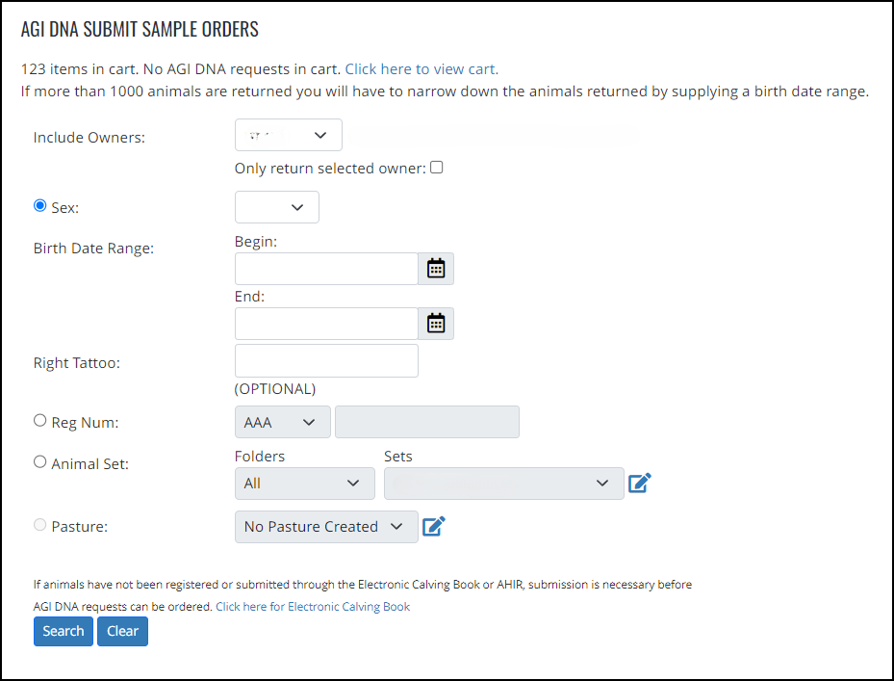Click the AGI DNA SUBMIT SAMPLE ORDERS heading
This screenshot has width=894, height=681.
pyautogui.click(x=140, y=29)
